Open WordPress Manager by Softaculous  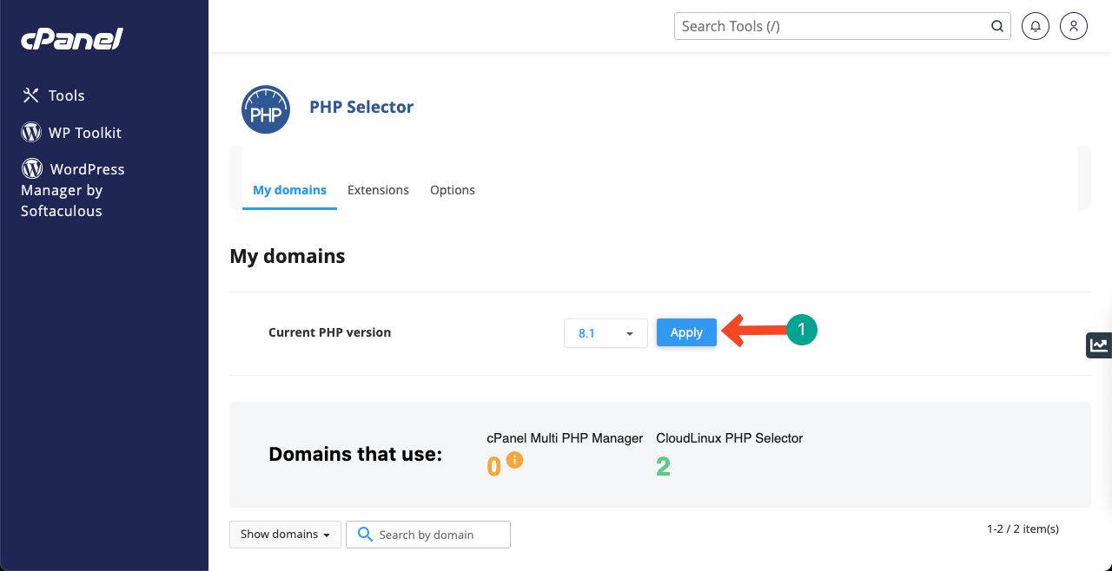click(x=73, y=189)
